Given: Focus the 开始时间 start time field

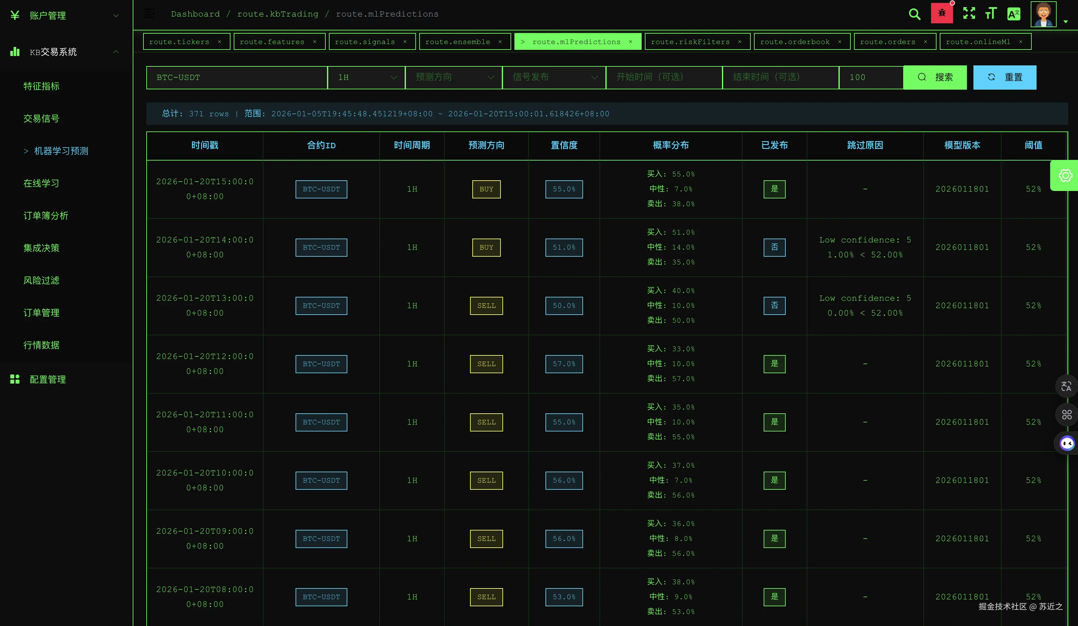Looking at the screenshot, I should click(x=664, y=77).
